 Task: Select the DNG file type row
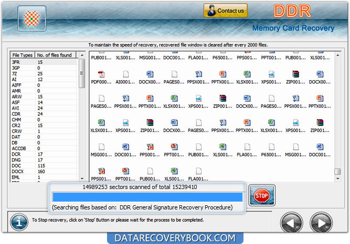(x=44, y=160)
